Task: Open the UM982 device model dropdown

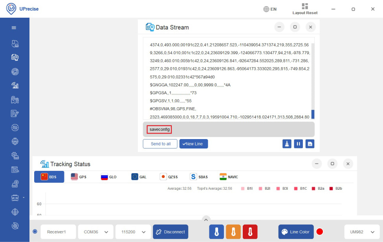Action: pyautogui.click(x=362, y=232)
